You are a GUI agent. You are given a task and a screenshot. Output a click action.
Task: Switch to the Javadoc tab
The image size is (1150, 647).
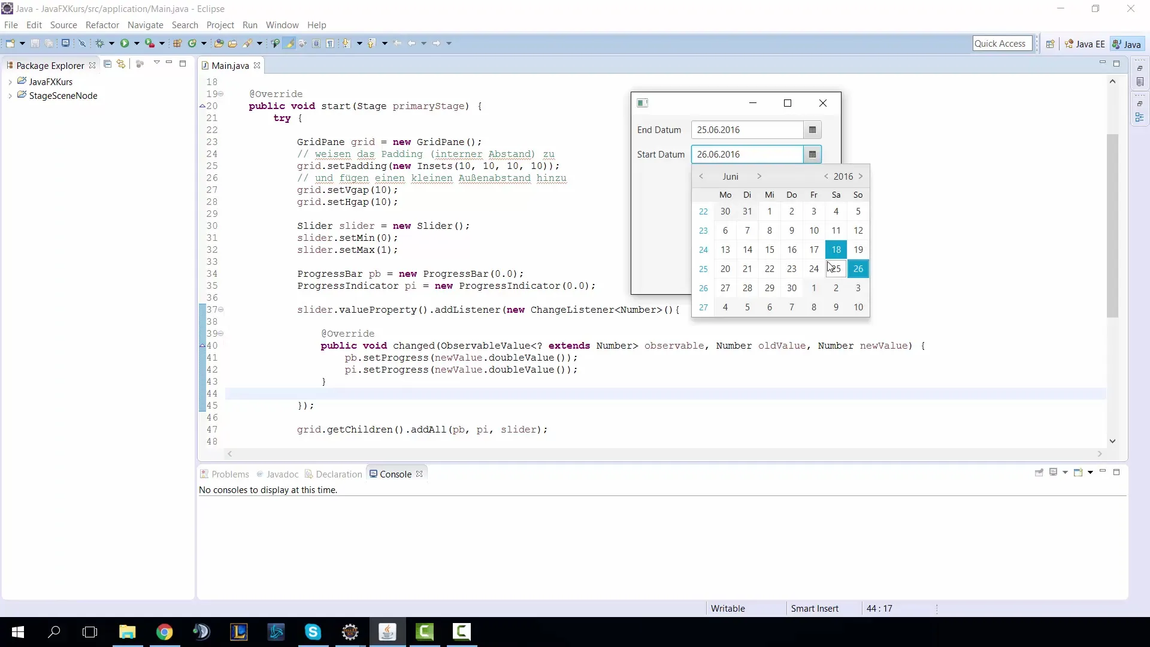(x=277, y=474)
